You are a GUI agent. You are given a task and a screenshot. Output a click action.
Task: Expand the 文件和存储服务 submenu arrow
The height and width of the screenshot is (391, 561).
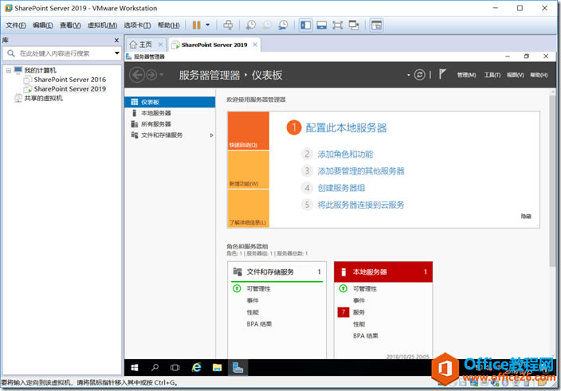(x=211, y=135)
